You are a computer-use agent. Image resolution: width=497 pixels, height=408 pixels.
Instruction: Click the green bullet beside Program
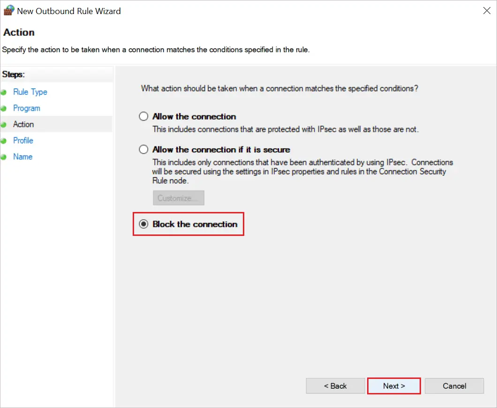click(4, 108)
